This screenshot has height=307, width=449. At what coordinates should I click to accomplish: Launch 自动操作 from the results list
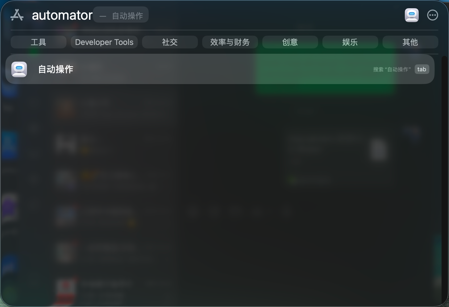point(220,69)
